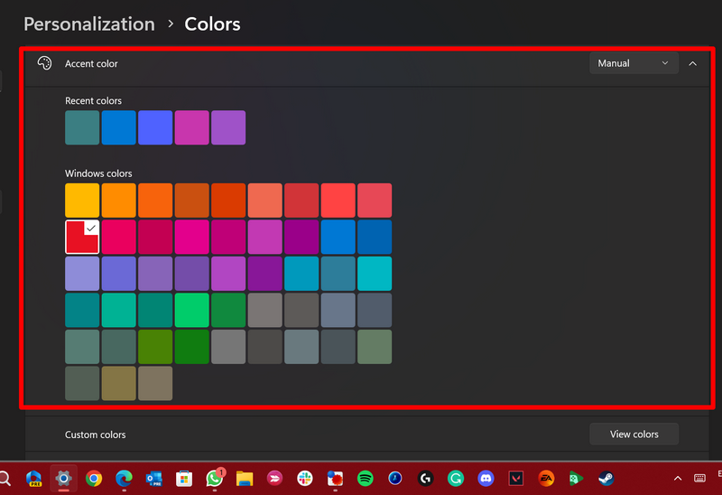The height and width of the screenshot is (495, 722).
Task: Open Microsoft Edge from the taskbar
Action: point(124,478)
